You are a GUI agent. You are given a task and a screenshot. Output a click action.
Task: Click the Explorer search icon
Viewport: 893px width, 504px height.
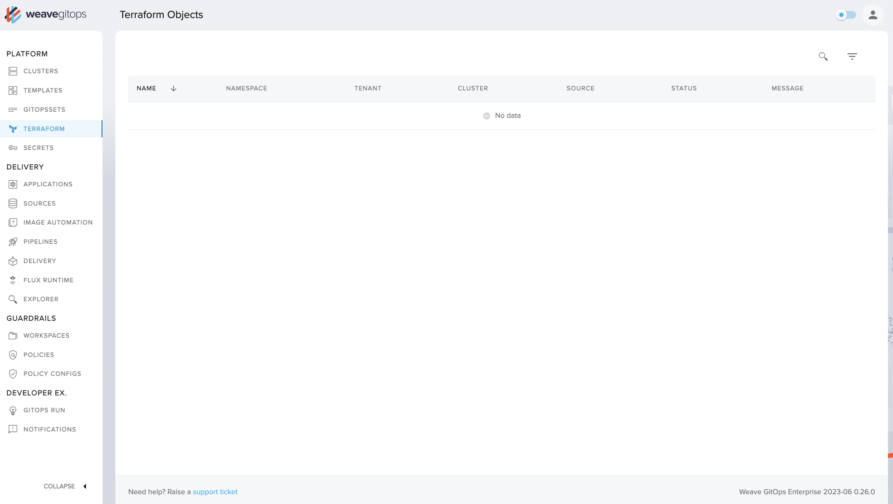12,299
